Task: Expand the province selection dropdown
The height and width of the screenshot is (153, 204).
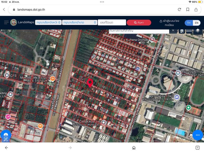Action: (x=48, y=22)
